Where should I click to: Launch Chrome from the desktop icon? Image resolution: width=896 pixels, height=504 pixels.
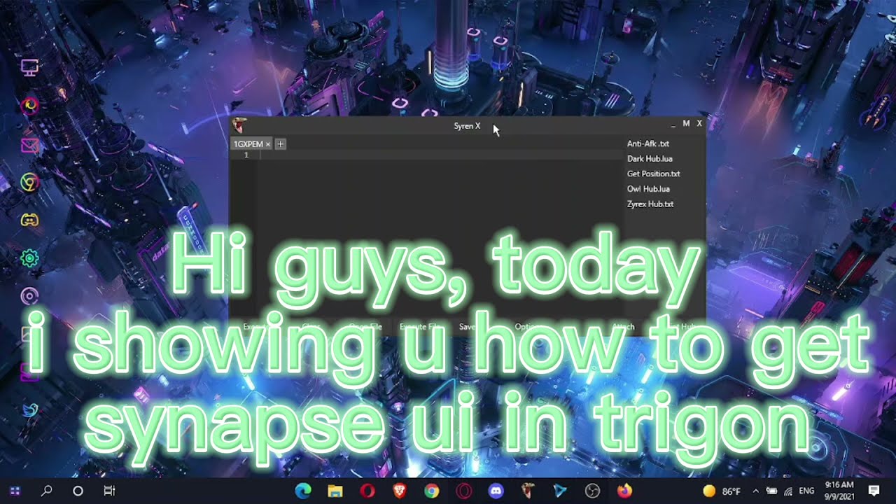tap(29, 183)
